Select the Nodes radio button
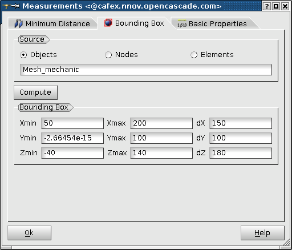The height and width of the screenshot is (250, 292). (108, 55)
